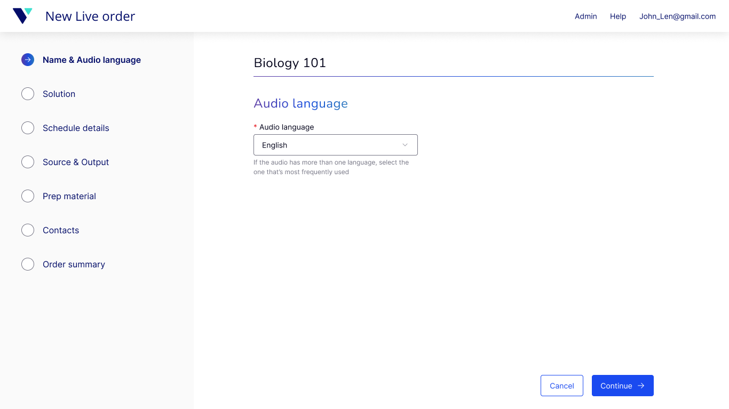This screenshot has height=409, width=729.
Task: Go to Source & Output step
Action: [x=76, y=162]
